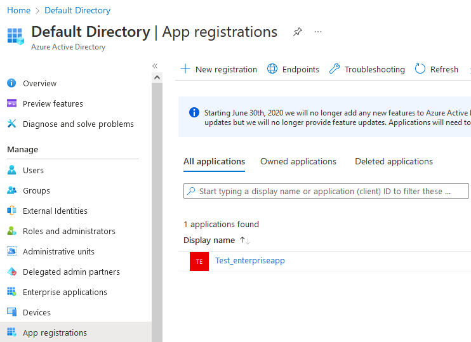
Task: Switch to Deleted applications tab
Action: pos(394,162)
